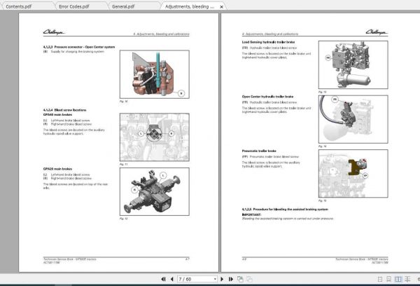Click 'Open Center hydraulic trailer brake' heading
The width and height of the screenshot is (420, 286).
point(267,97)
